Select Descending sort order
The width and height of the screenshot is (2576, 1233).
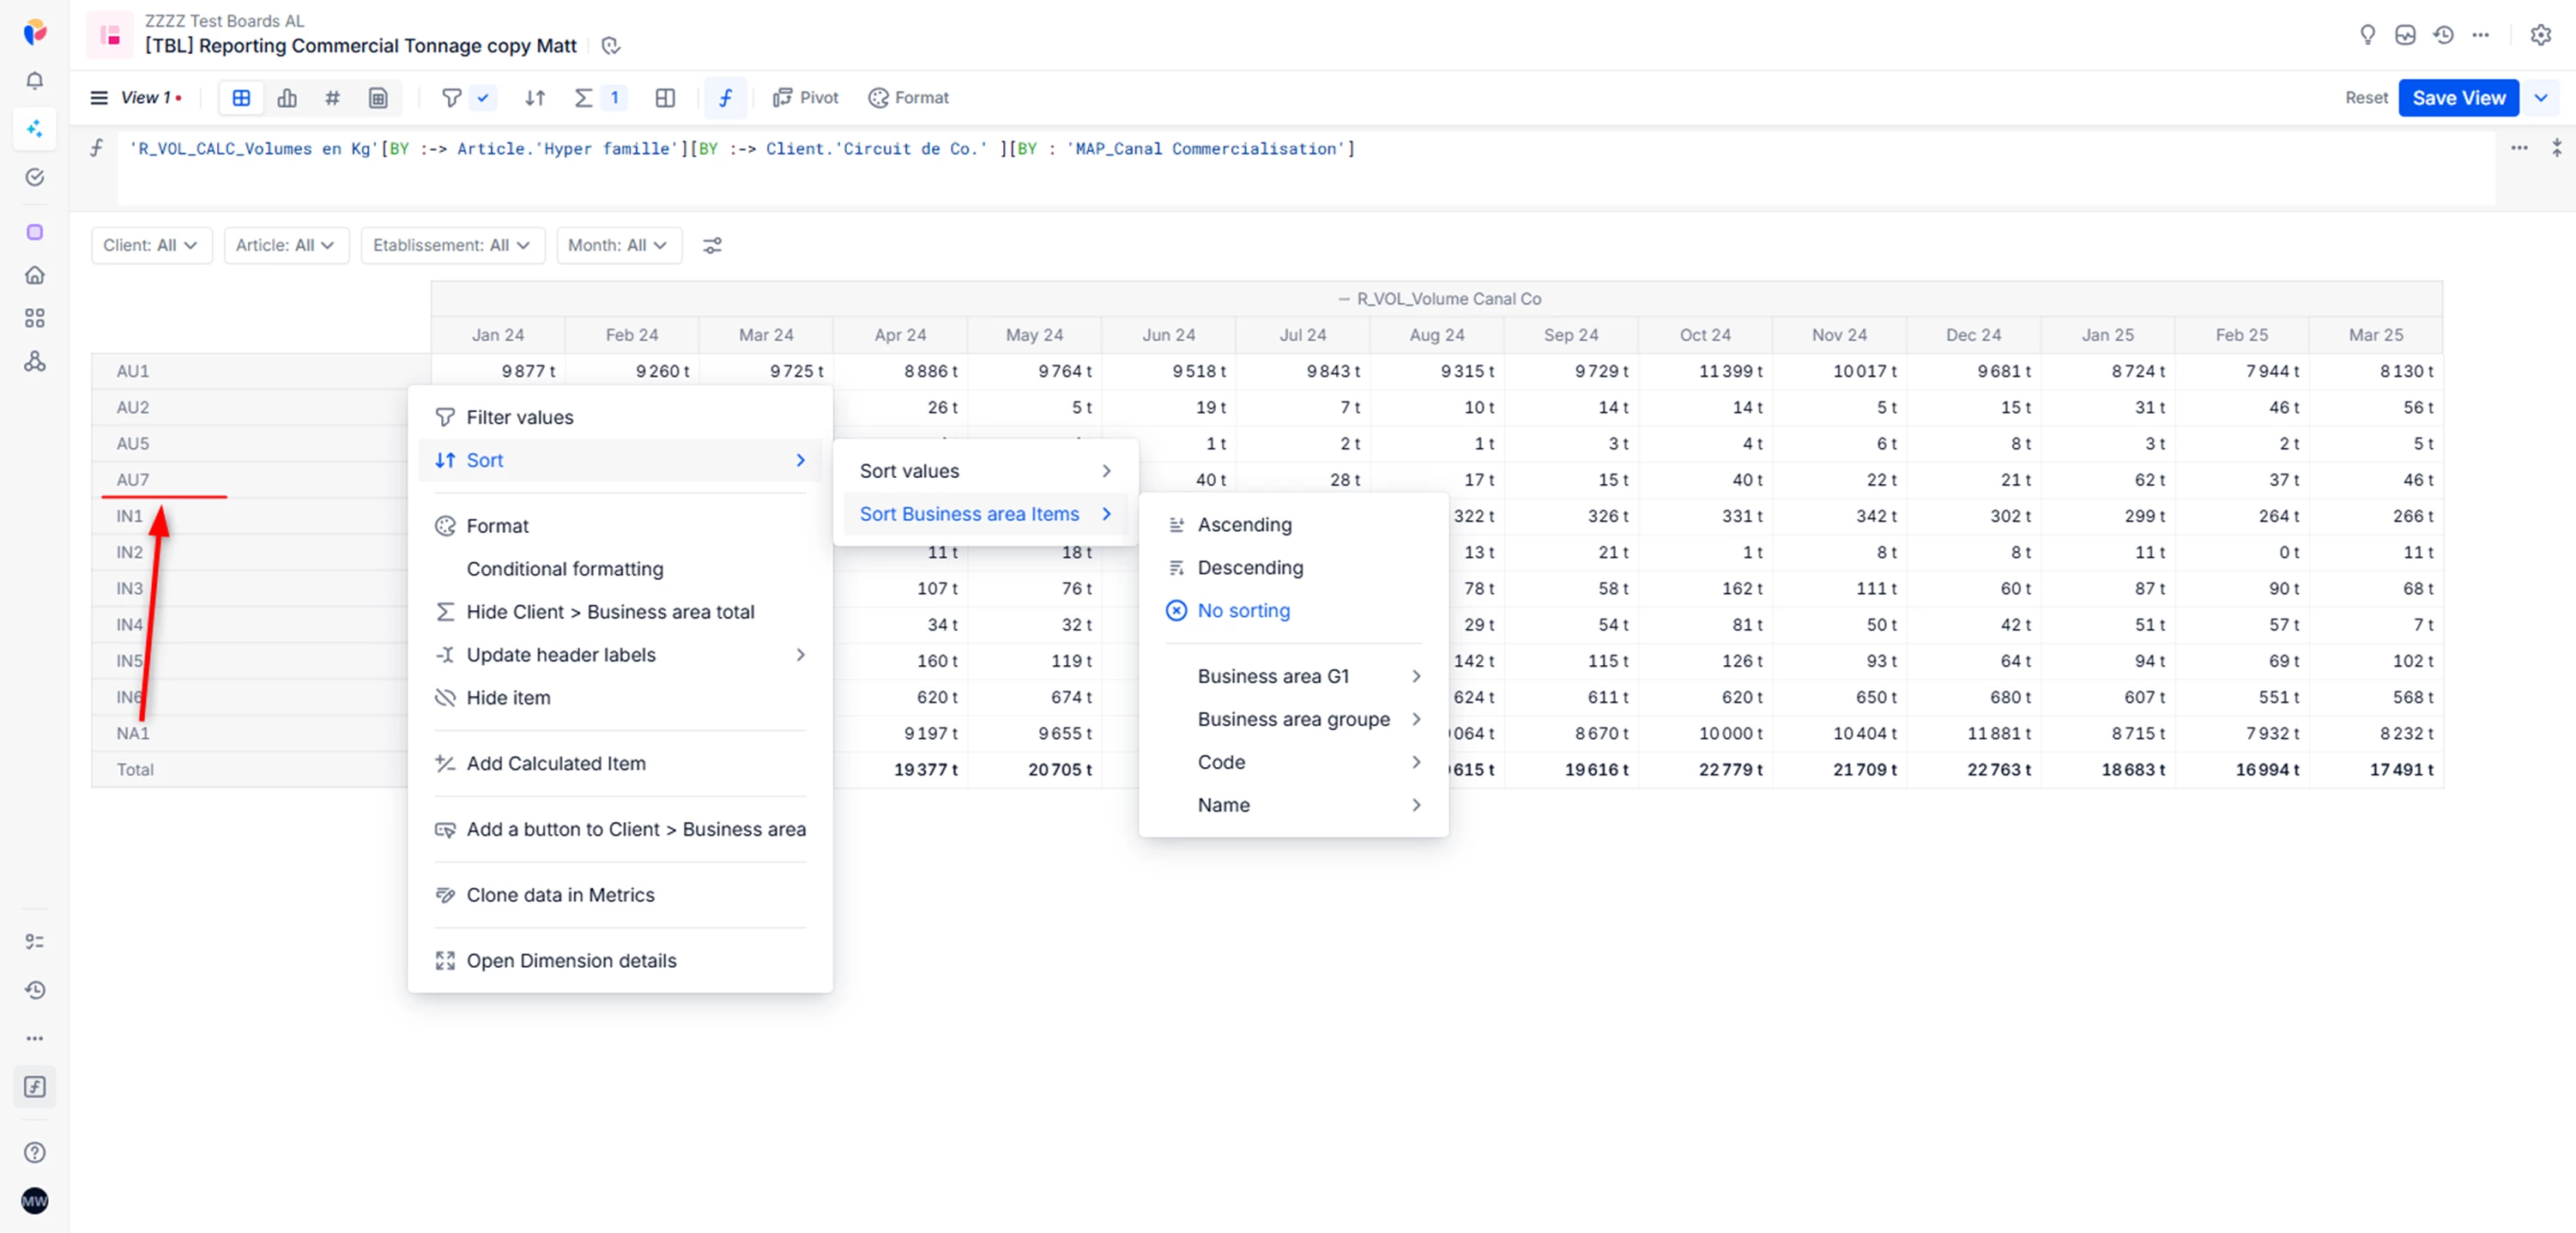click(1293, 568)
